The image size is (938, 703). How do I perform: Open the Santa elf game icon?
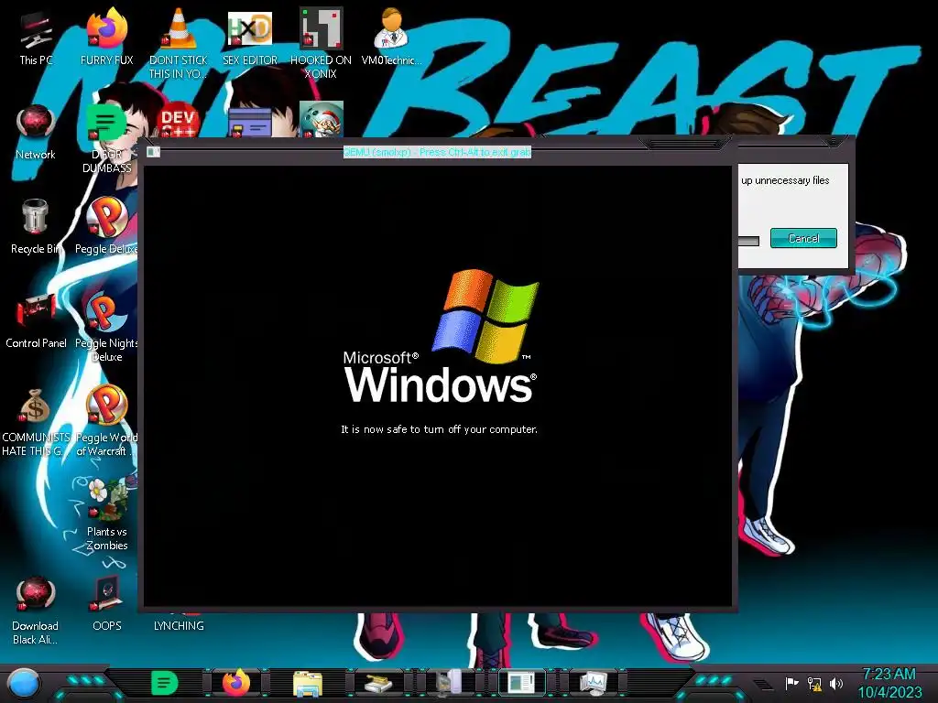322,120
